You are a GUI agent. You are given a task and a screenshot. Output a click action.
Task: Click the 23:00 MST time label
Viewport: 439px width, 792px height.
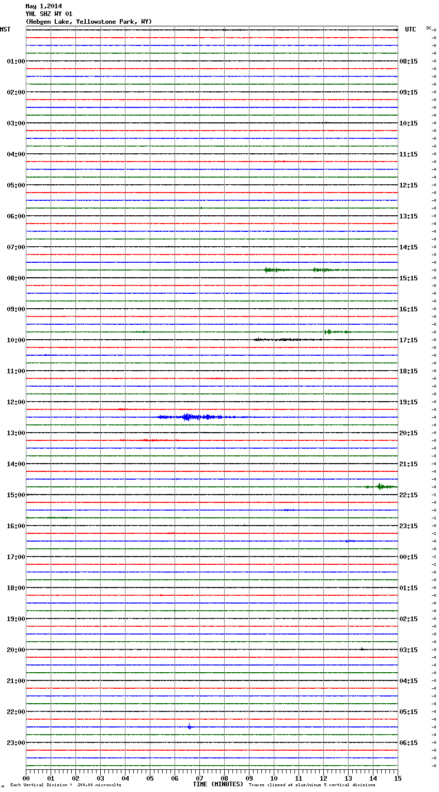16,743
